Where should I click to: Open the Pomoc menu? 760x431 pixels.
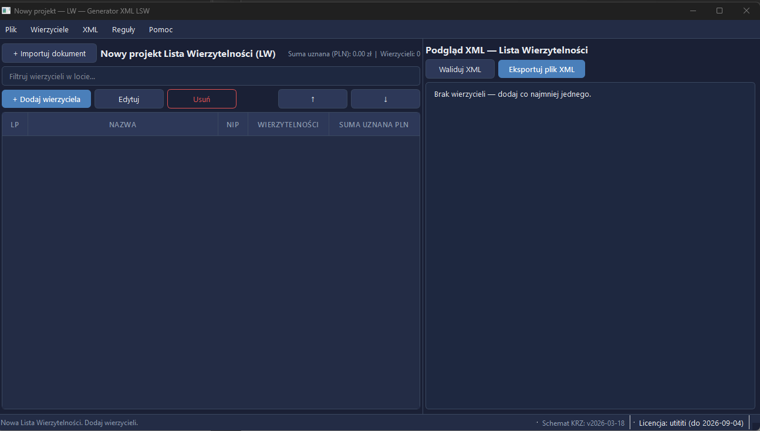(161, 29)
